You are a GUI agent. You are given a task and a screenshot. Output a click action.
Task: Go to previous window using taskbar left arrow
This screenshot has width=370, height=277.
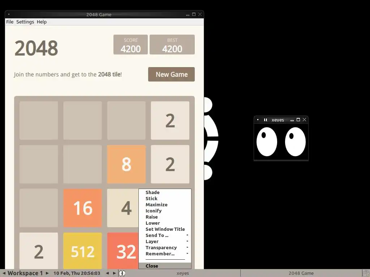click(107, 273)
